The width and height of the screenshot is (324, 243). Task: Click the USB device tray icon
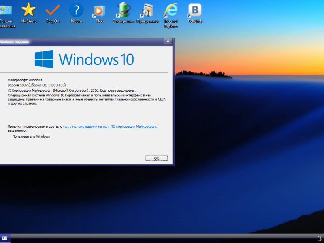[320, 238]
